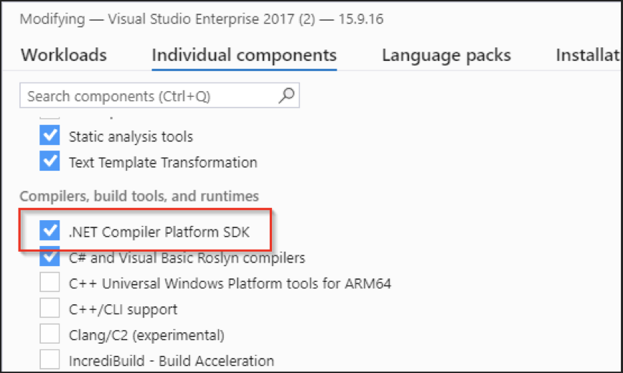Toggle .NET Compiler Platform SDK checkbox
Screen dimensions: 623x373
click(x=50, y=231)
